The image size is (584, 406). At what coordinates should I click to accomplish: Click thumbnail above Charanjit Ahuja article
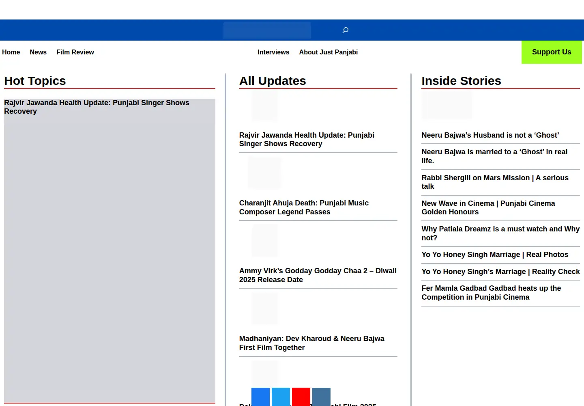point(264,173)
